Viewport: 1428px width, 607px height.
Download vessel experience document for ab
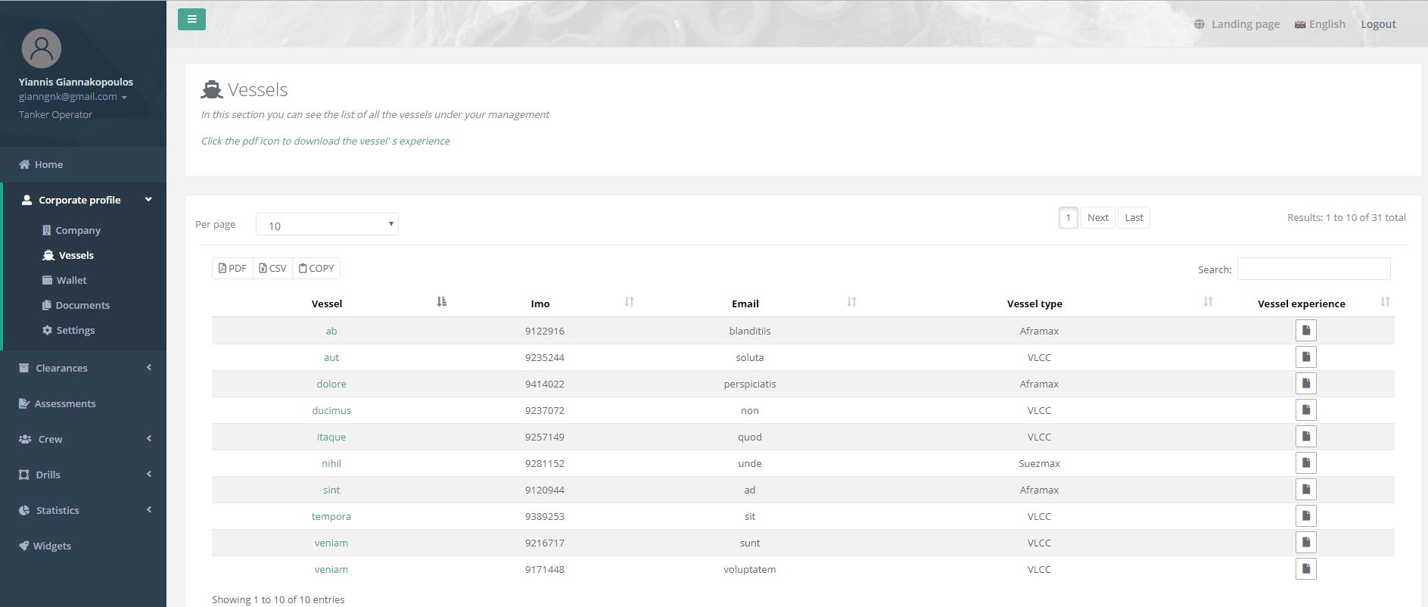coord(1305,331)
